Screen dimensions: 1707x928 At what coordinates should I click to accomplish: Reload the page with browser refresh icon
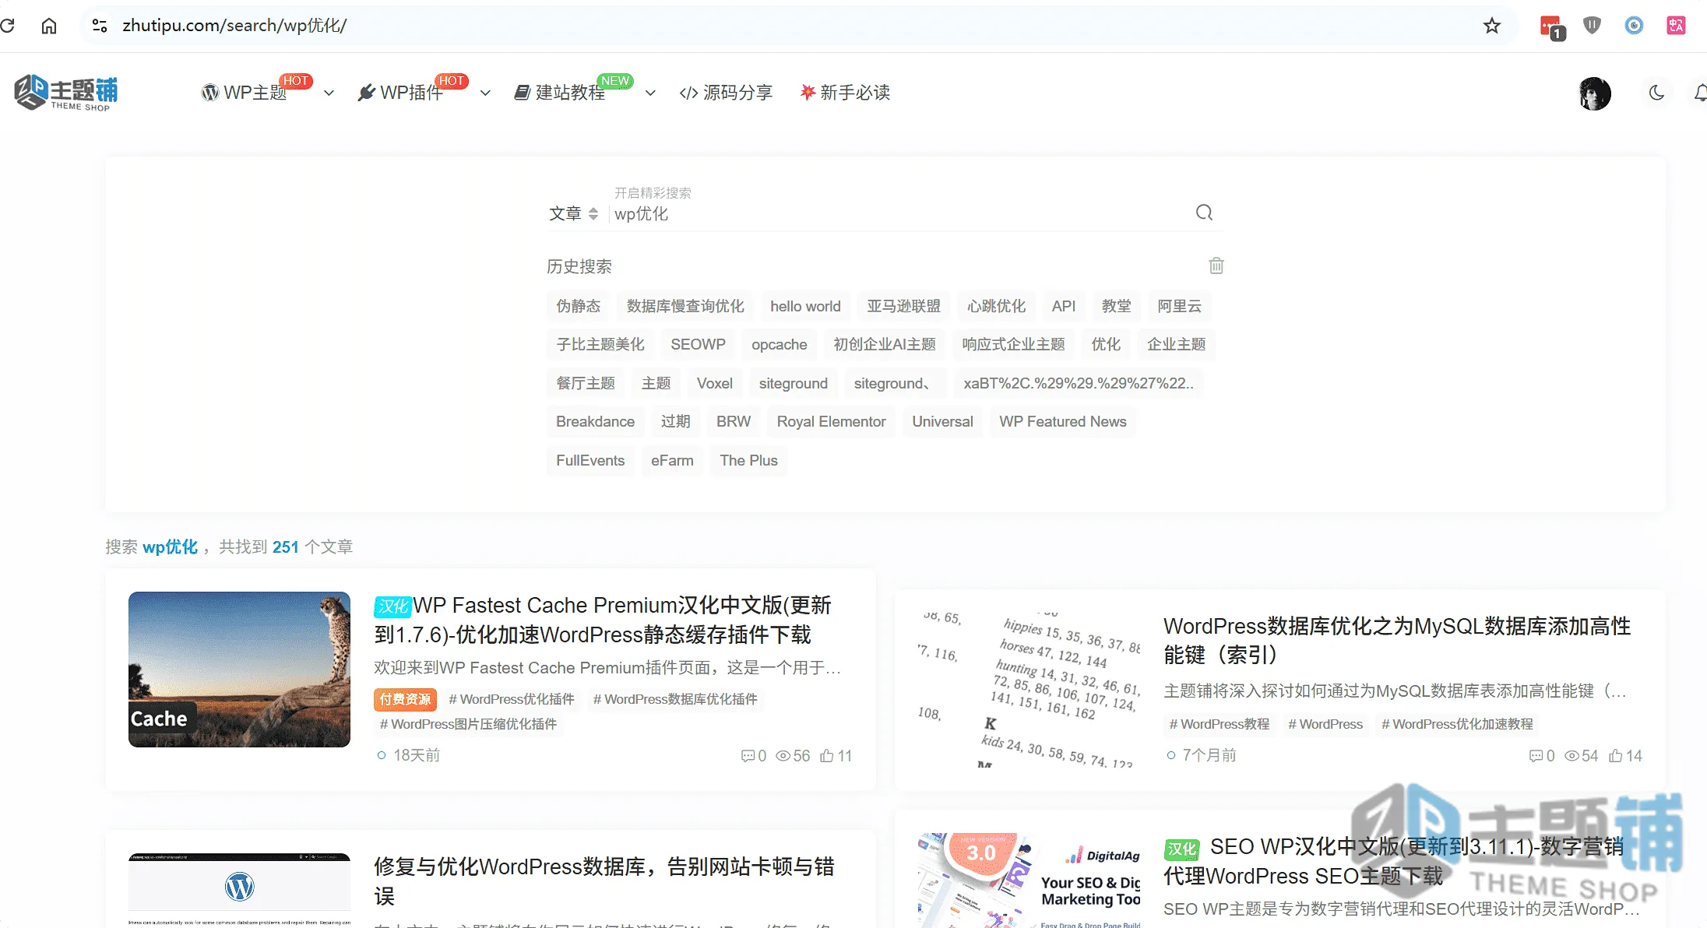click(7, 26)
